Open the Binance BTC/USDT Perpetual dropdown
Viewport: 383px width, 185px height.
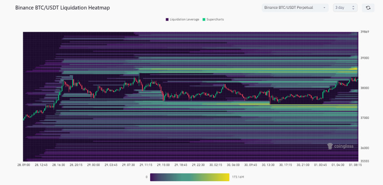(x=295, y=8)
